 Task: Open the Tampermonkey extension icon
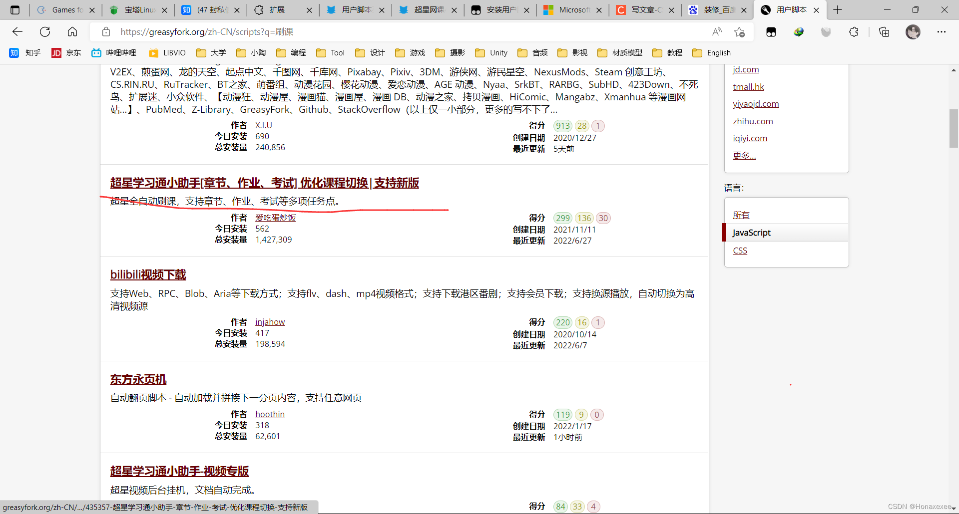[771, 32]
